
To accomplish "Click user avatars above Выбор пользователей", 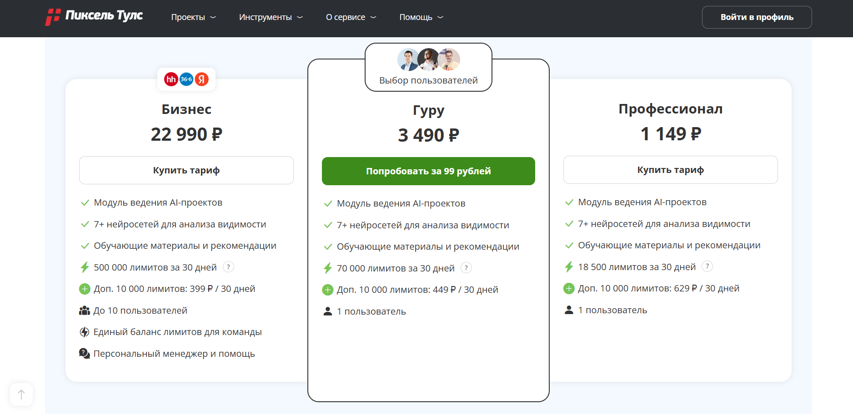I will point(428,60).
